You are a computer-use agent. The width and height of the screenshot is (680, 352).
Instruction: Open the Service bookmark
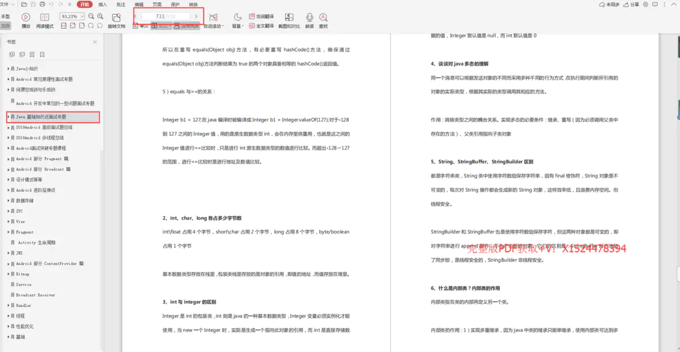24,285
